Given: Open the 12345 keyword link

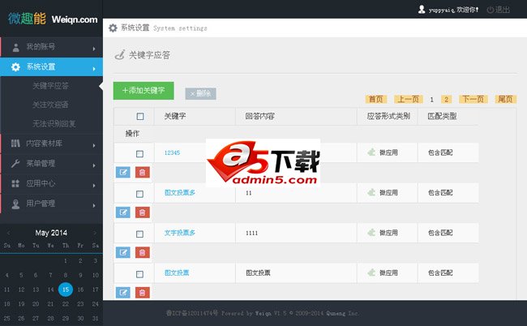Looking at the screenshot, I should tap(172, 152).
